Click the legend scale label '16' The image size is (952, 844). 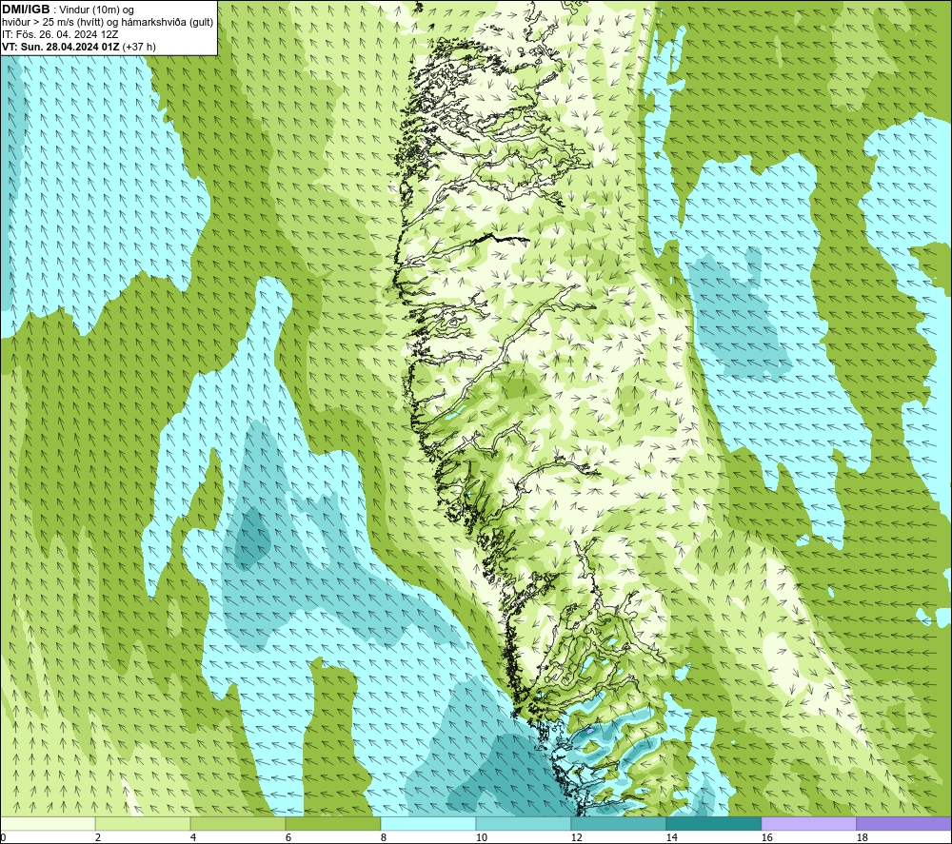tap(766, 837)
